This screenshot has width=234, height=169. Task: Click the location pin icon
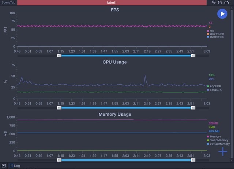(214, 3)
